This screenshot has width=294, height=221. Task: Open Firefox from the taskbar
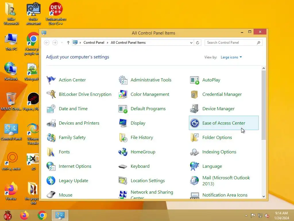click(x=24, y=215)
